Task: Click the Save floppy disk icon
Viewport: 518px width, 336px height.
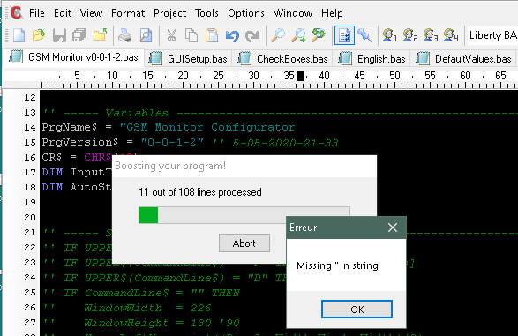Action: click(x=59, y=35)
